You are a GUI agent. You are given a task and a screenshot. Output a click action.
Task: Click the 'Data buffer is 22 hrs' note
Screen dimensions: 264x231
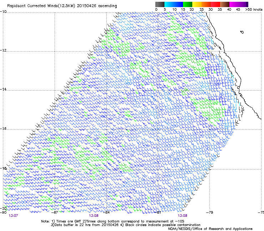(x=126, y=225)
